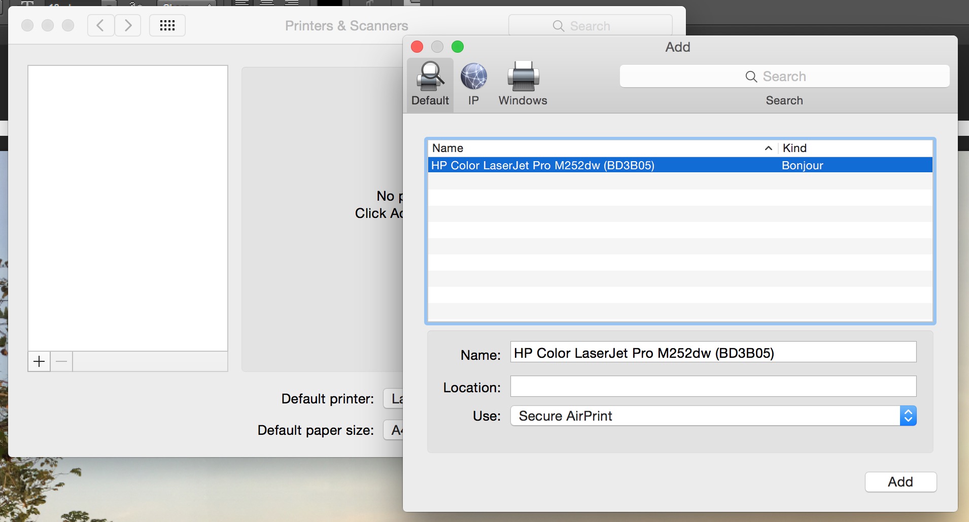This screenshot has height=522, width=969.
Task: Focus the Location text field
Action: tap(713, 386)
